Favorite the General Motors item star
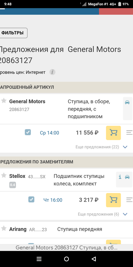This screenshot has width=133, height=267. [x=4, y=101]
